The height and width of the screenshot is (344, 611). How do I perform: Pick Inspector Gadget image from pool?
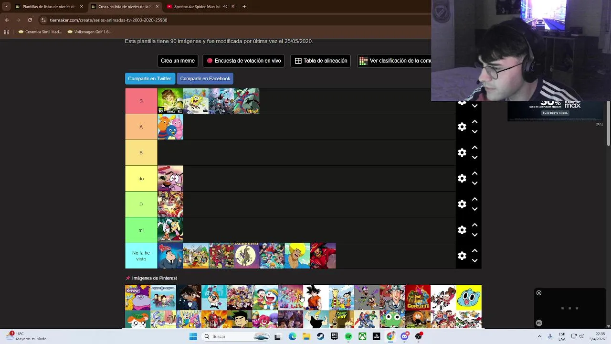coord(392,297)
